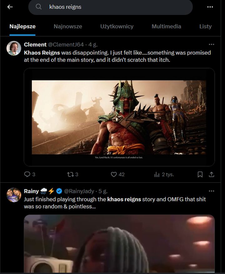Like Clement's tweet with heart icon
Image resolution: width=225 pixels, height=274 pixels.
[114, 174]
